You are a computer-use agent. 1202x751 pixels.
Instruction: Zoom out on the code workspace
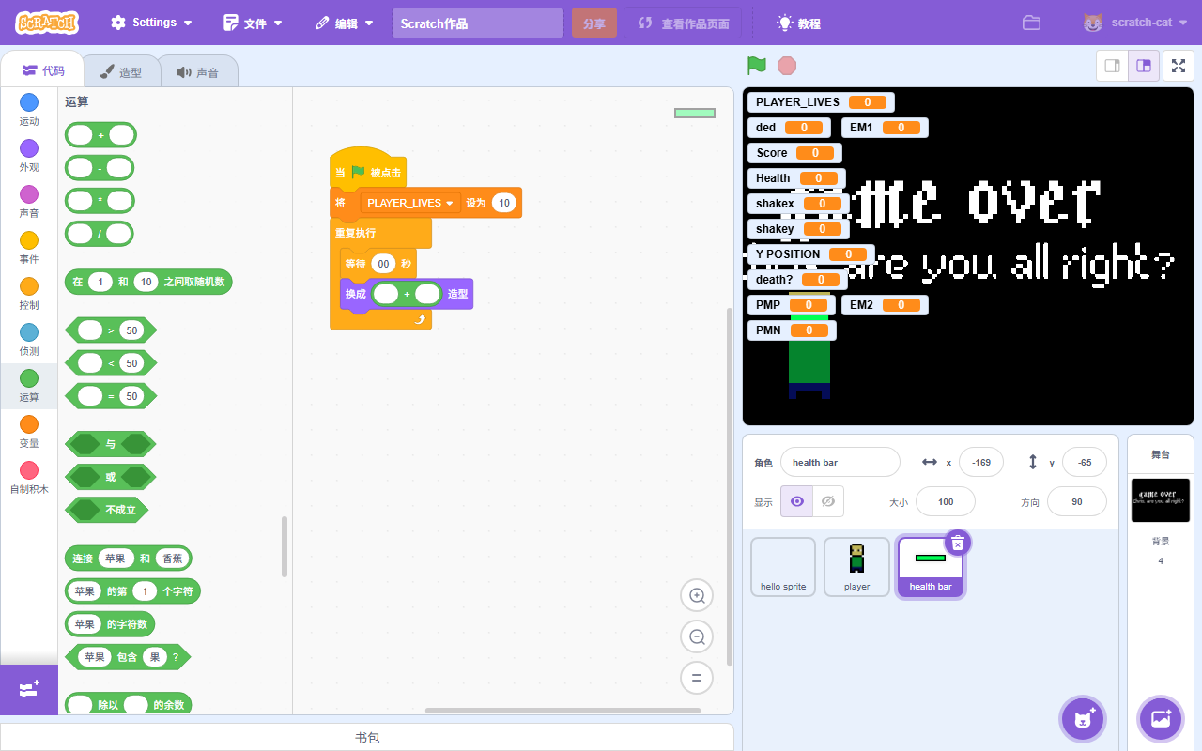pyautogui.click(x=697, y=637)
